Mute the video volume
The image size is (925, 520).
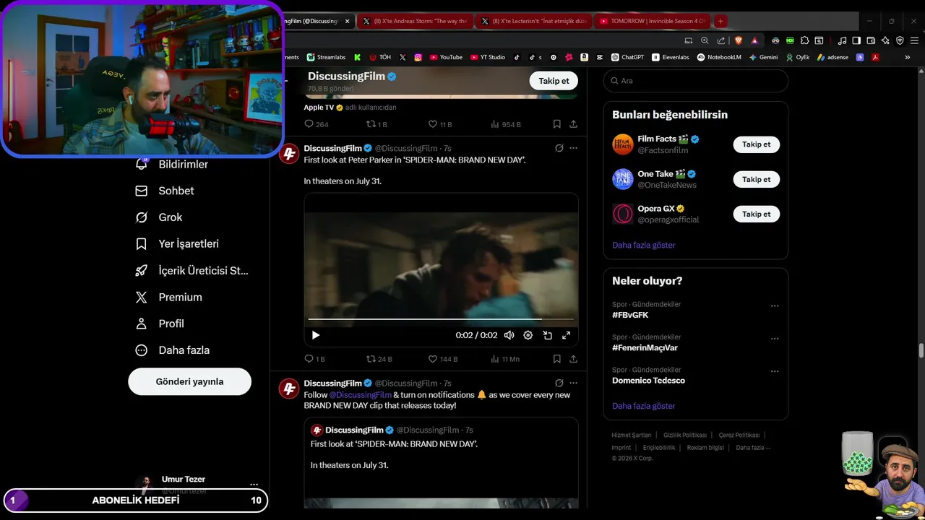pyautogui.click(x=509, y=335)
